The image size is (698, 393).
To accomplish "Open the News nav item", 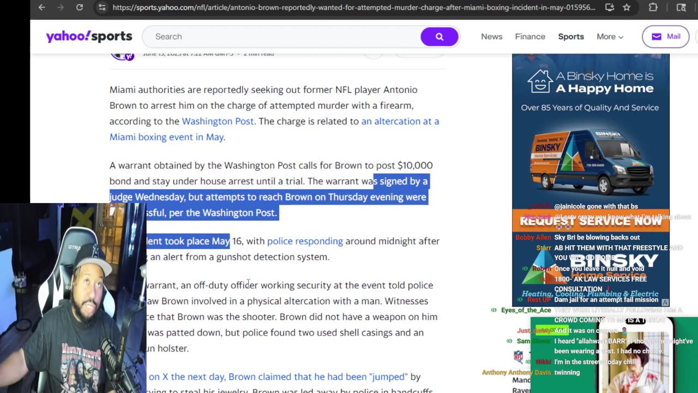I will [491, 37].
